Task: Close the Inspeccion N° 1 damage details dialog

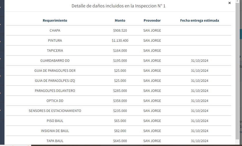Action: 229,3
